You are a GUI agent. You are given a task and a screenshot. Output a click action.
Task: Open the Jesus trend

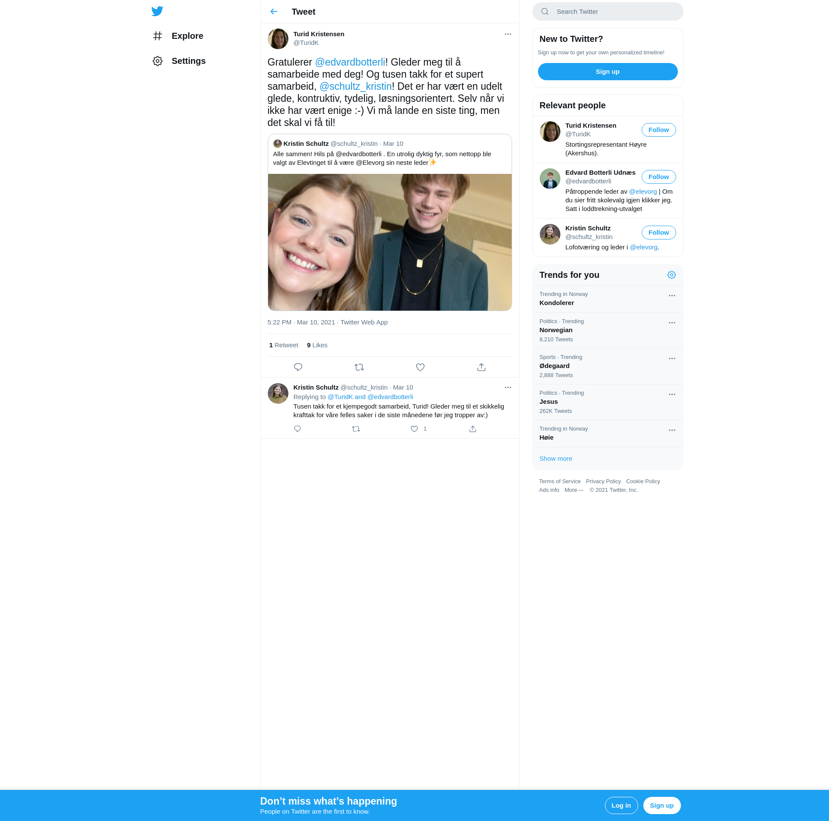point(608,402)
